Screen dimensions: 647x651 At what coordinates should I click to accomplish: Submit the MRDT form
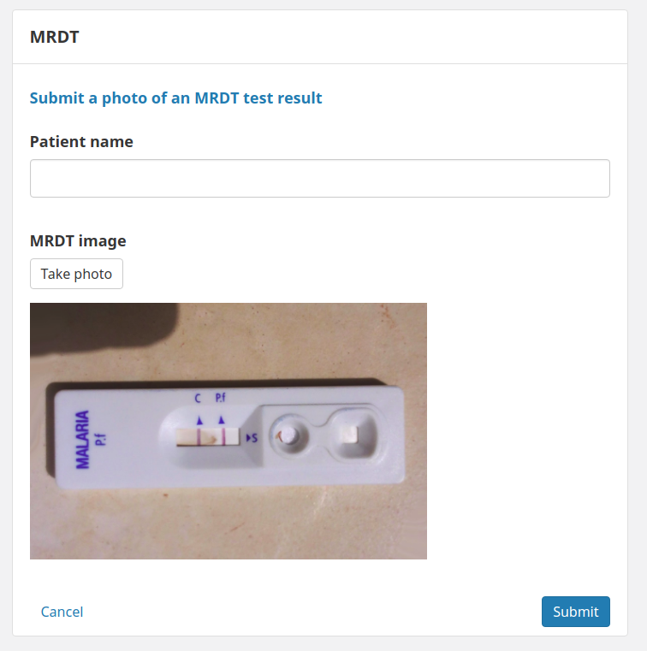tap(576, 612)
